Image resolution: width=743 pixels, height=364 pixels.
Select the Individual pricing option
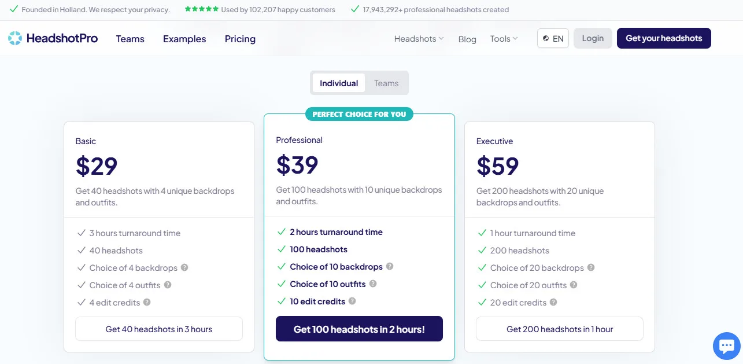(339, 83)
